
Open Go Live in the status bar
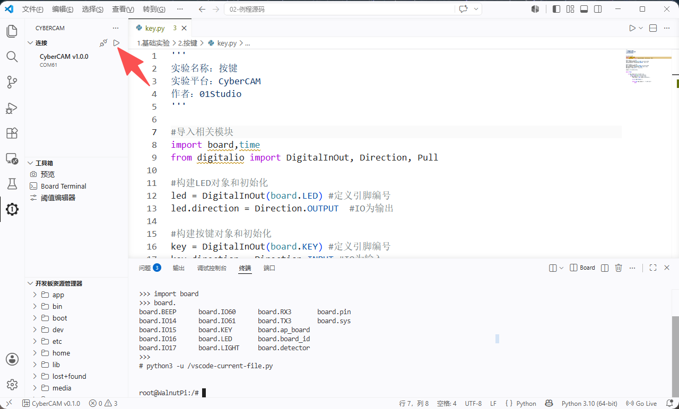click(641, 404)
